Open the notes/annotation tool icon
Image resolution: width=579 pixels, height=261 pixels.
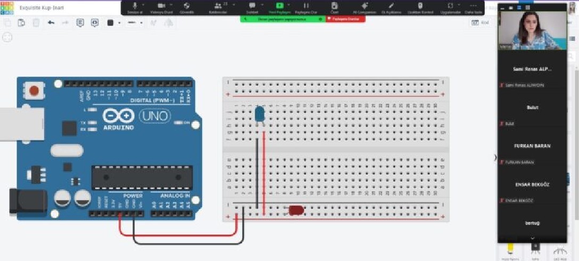tap(80, 23)
